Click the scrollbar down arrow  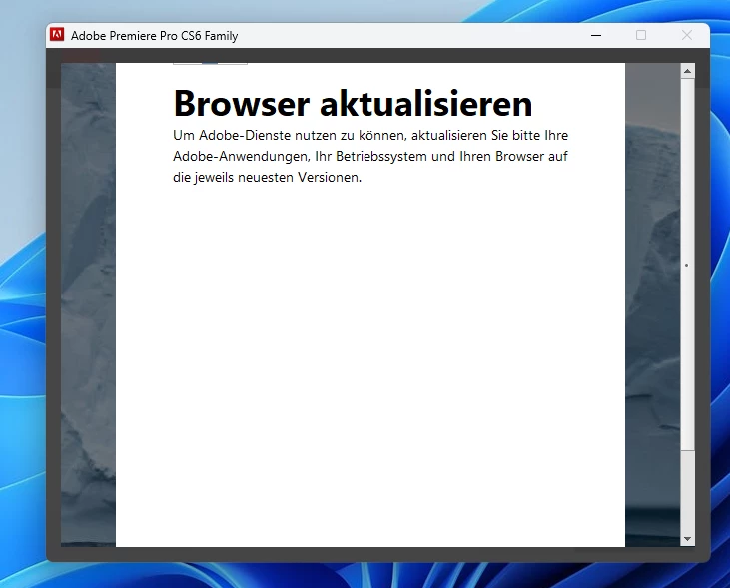click(x=688, y=539)
